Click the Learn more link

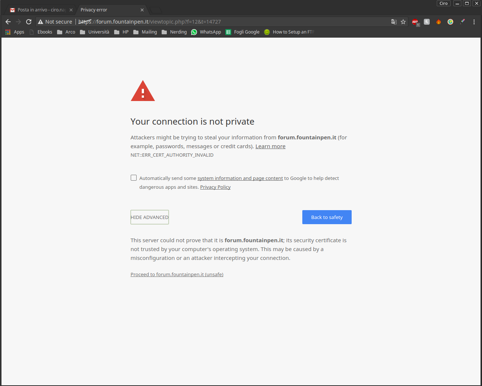pyautogui.click(x=270, y=146)
